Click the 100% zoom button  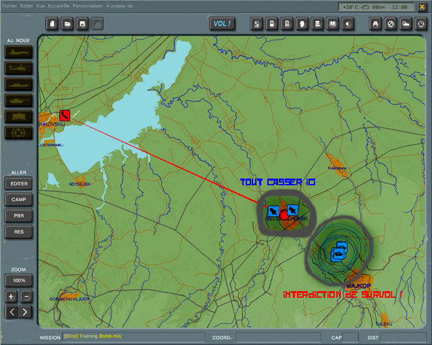pyautogui.click(x=18, y=280)
